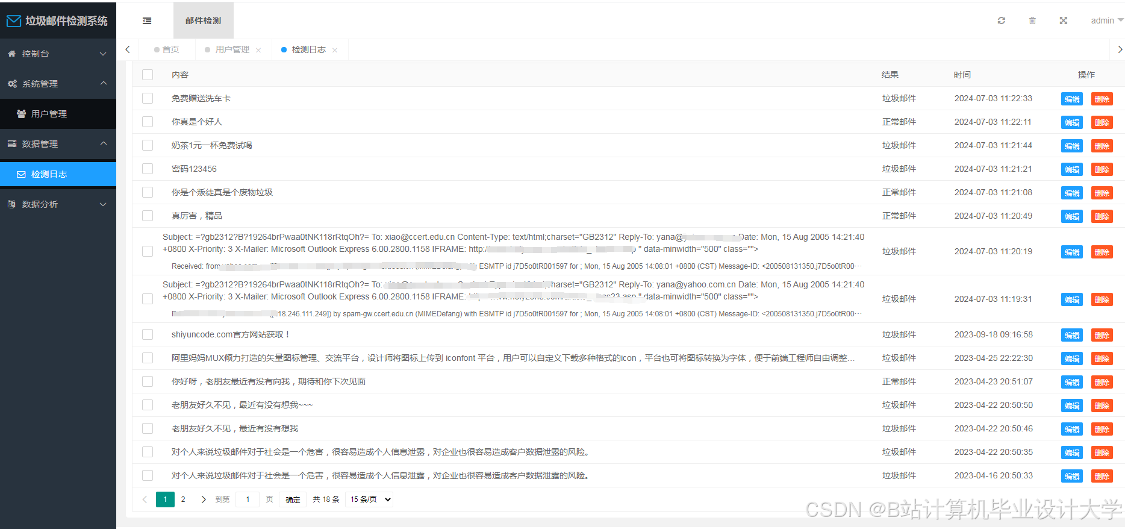1125x529 pixels.
Task: Close the 用户管理 tab
Action: point(258,50)
